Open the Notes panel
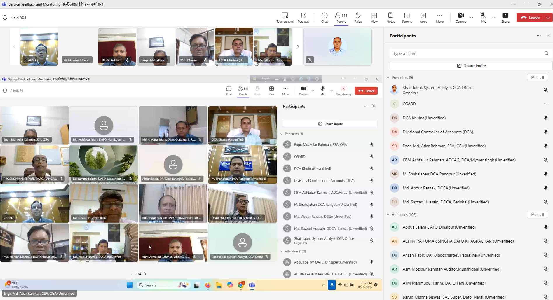 tap(390, 18)
